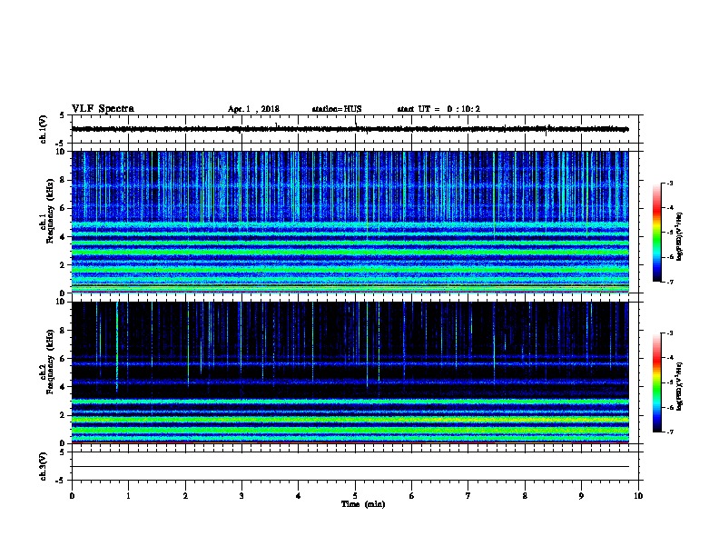This screenshot has width=719, height=556.
Task: Click the "6" kHz tick on ch.1 spectrogram
Action: coord(63,208)
